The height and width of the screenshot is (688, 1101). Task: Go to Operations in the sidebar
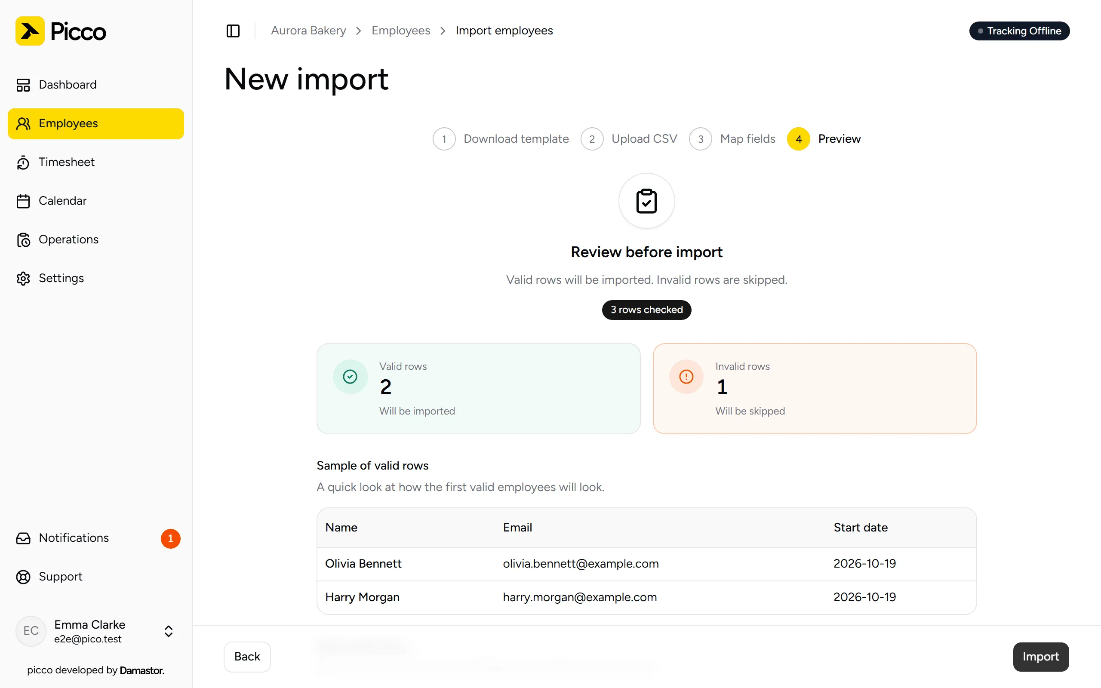tap(96, 240)
